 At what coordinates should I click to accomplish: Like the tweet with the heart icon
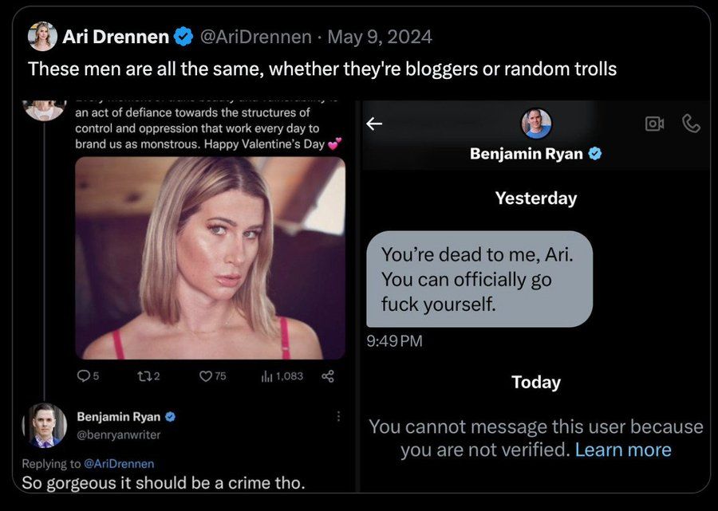click(x=205, y=376)
